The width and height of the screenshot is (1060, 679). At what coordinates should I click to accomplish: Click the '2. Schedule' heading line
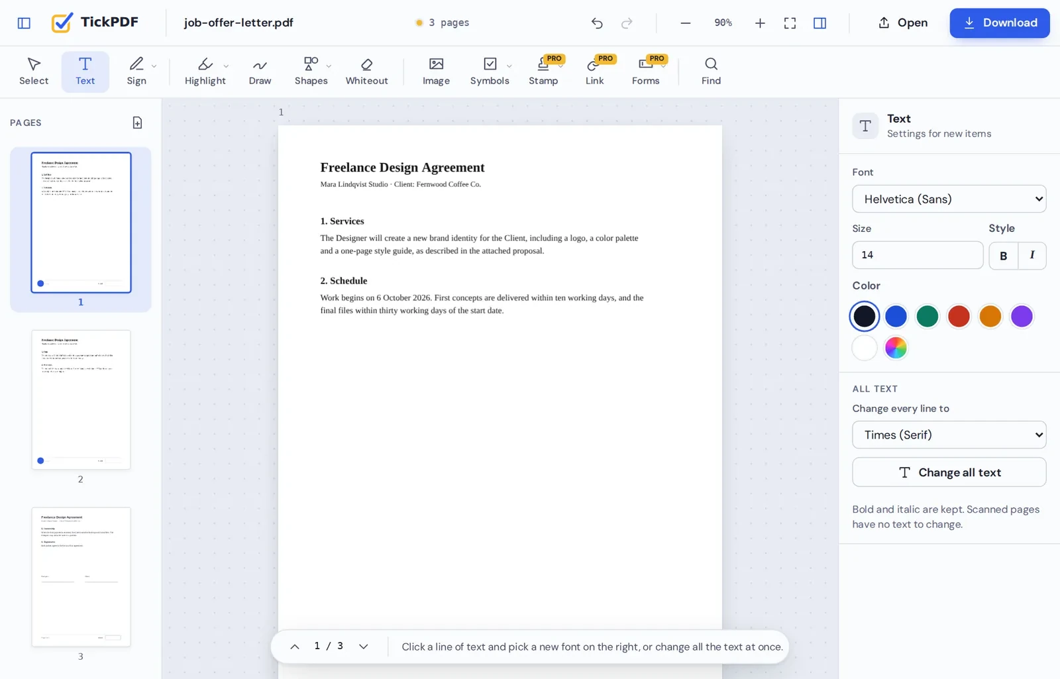click(x=343, y=281)
